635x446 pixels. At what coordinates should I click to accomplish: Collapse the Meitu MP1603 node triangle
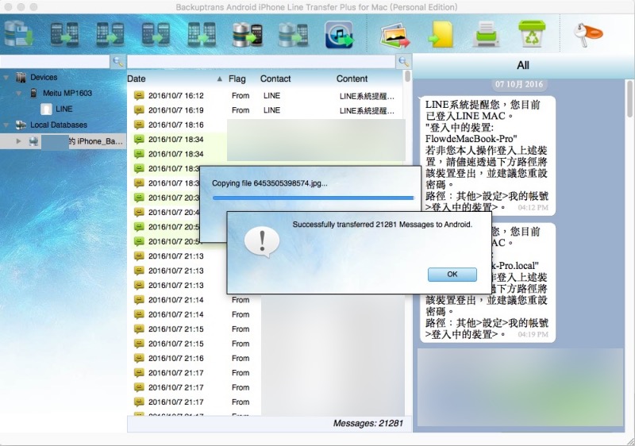[18, 93]
